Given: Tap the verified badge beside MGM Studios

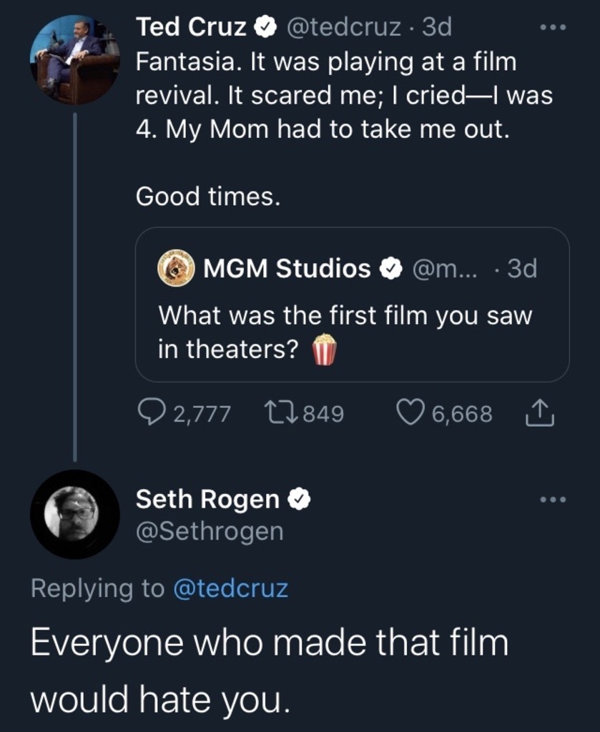Looking at the screenshot, I should tap(390, 269).
